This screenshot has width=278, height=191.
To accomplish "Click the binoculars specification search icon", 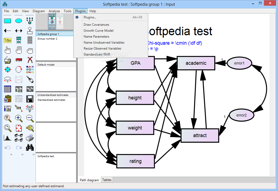I will click(30, 147).
